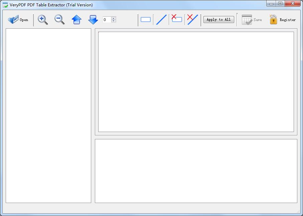The width and height of the screenshot is (303, 216).
Task: Maximize the PDF Table Extractor window
Action: tap(280, 4)
